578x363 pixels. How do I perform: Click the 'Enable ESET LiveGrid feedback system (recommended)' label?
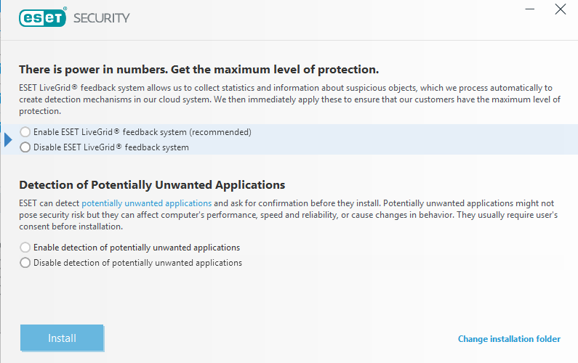tap(142, 132)
